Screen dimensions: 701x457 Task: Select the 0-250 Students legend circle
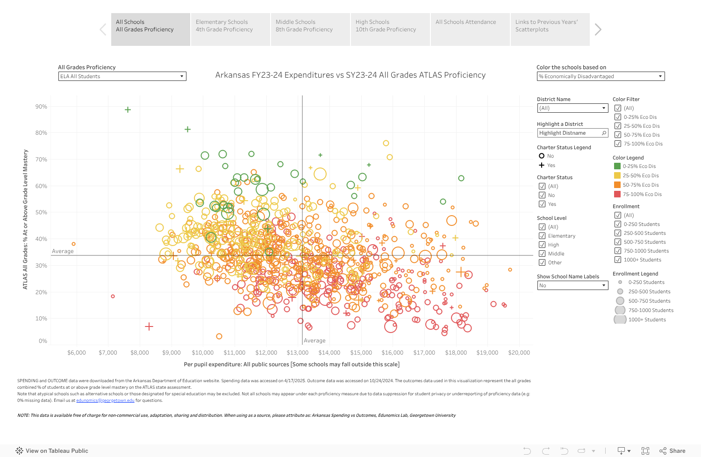620,282
